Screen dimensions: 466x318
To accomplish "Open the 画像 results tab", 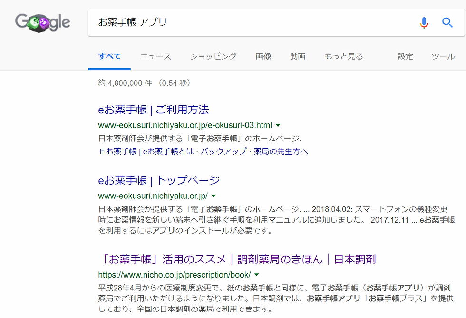I will tap(263, 56).
